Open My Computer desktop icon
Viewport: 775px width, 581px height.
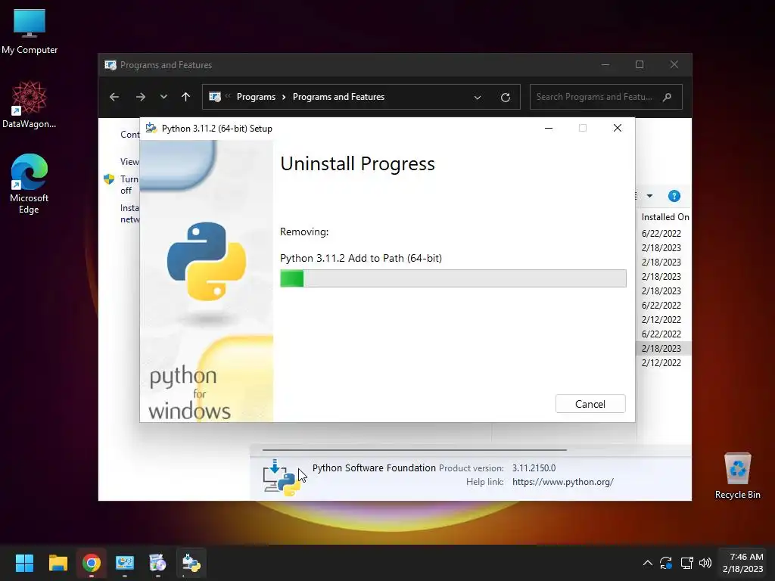[x=30, y=32]
